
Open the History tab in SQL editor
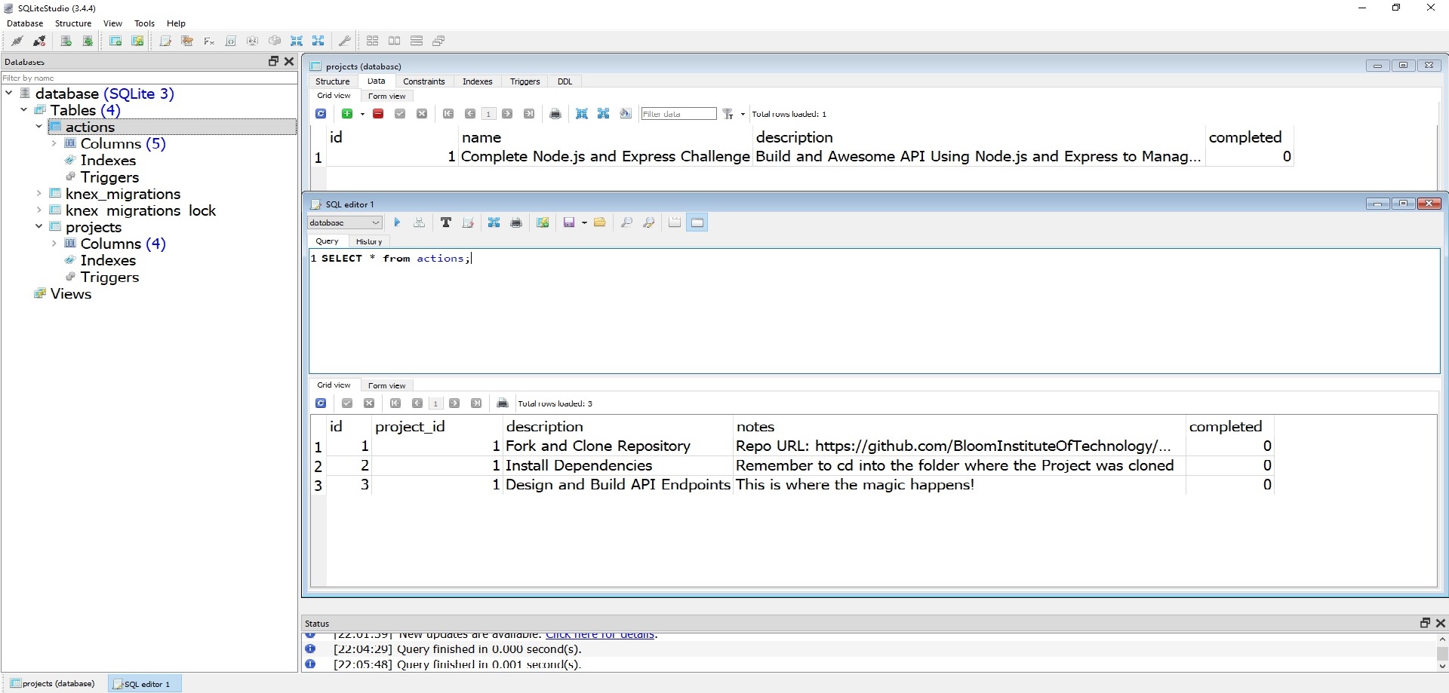pos(369,241)
